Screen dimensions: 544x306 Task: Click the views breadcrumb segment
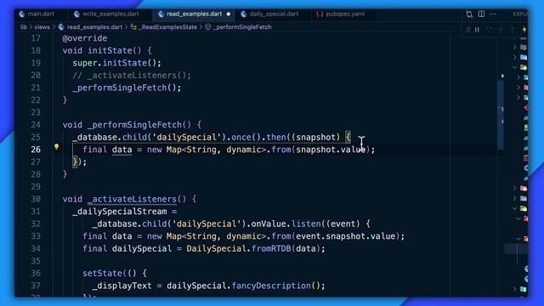pos(42,27)
